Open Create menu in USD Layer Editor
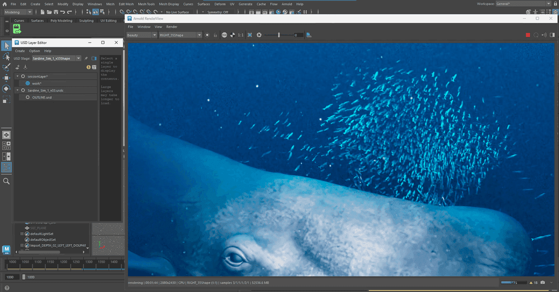The width and height of the screenshot is (559, 292). click(x=20, y=51)
